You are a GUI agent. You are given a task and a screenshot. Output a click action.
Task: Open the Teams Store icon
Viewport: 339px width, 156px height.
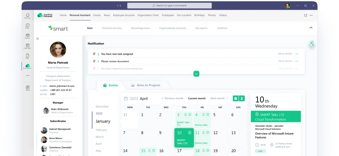point(28,88)
